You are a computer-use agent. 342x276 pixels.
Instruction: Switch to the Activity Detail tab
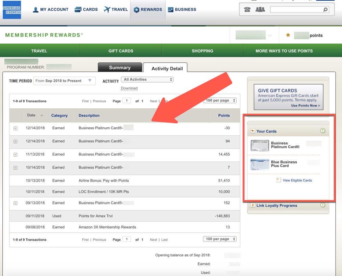point(165,67)
